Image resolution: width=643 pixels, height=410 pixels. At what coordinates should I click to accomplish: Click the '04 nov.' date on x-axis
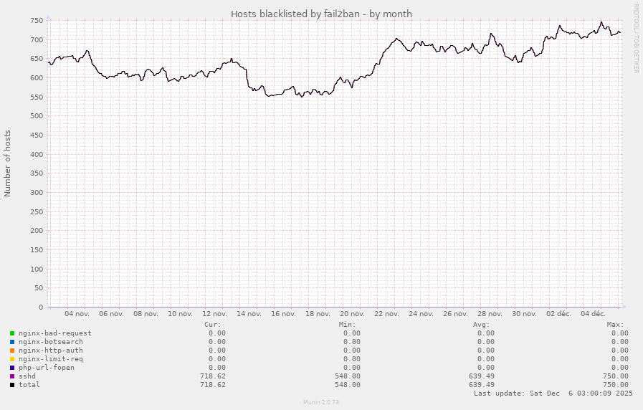tap(77, 314)
